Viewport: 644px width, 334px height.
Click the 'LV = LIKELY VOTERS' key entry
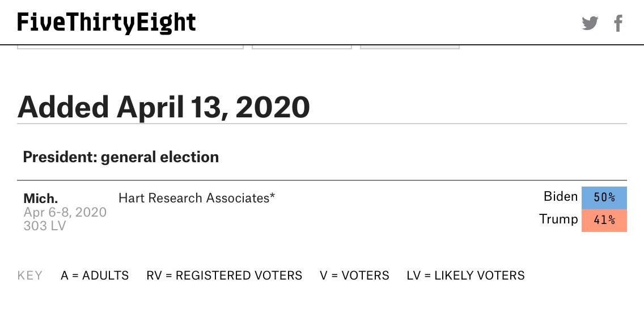[x=465, y=276]
